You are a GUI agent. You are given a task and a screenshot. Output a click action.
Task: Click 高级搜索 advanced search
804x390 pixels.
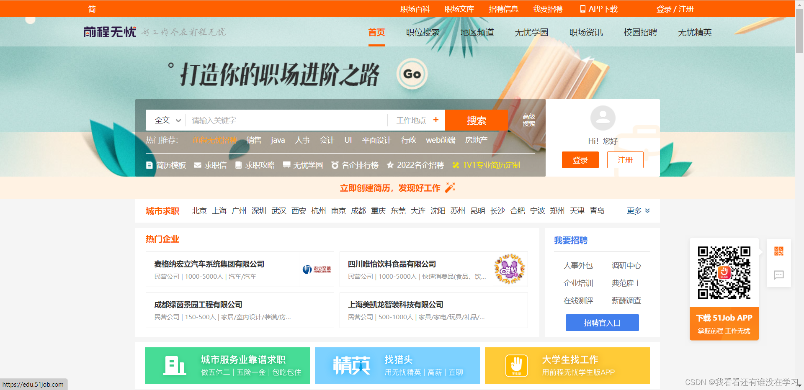click(x=528, y=120)
